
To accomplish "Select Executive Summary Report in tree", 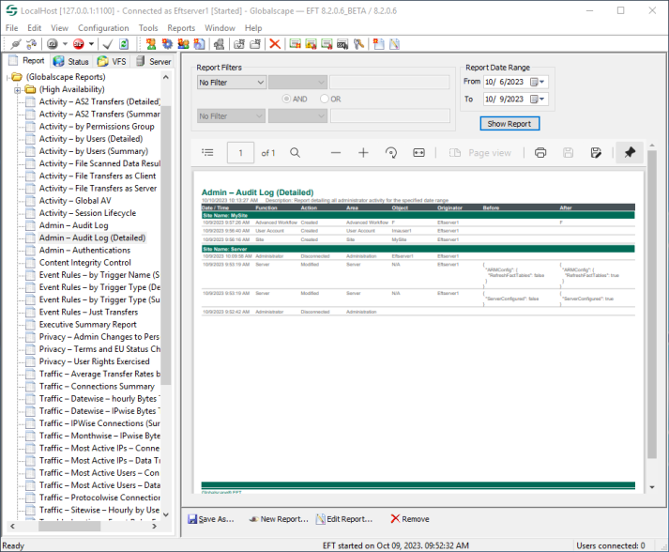I will click(x=87, y=324).
